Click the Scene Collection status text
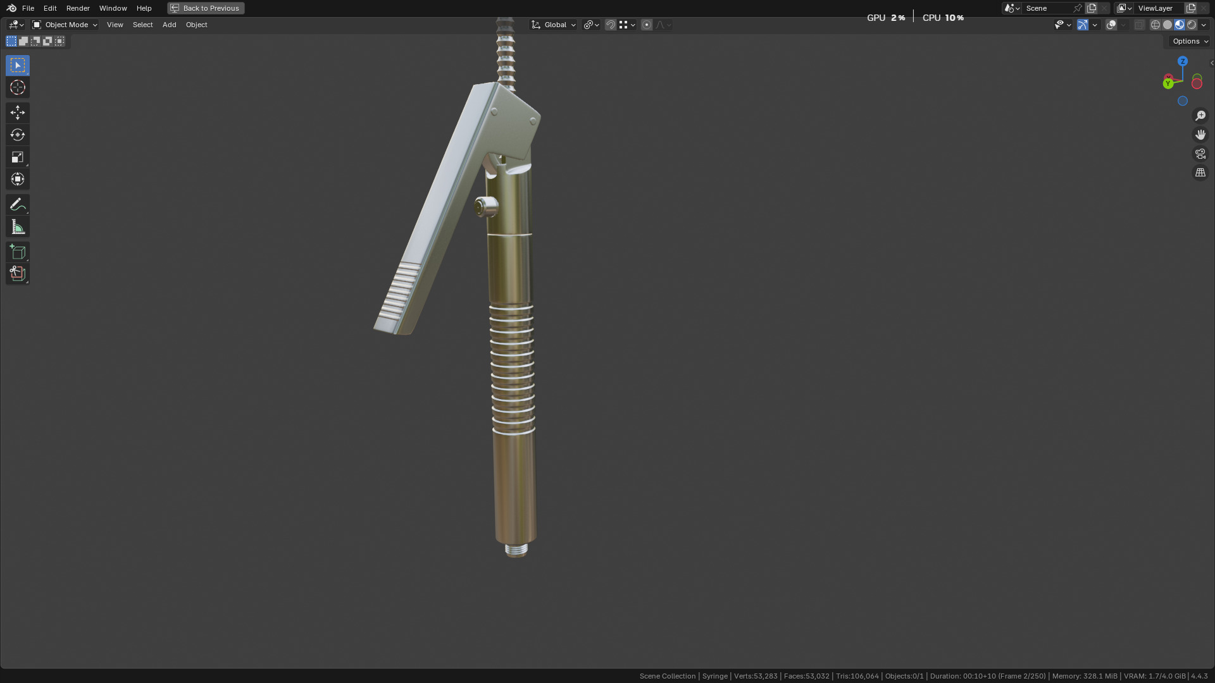This screenshot has width=1215, height=683. (668, 676)
